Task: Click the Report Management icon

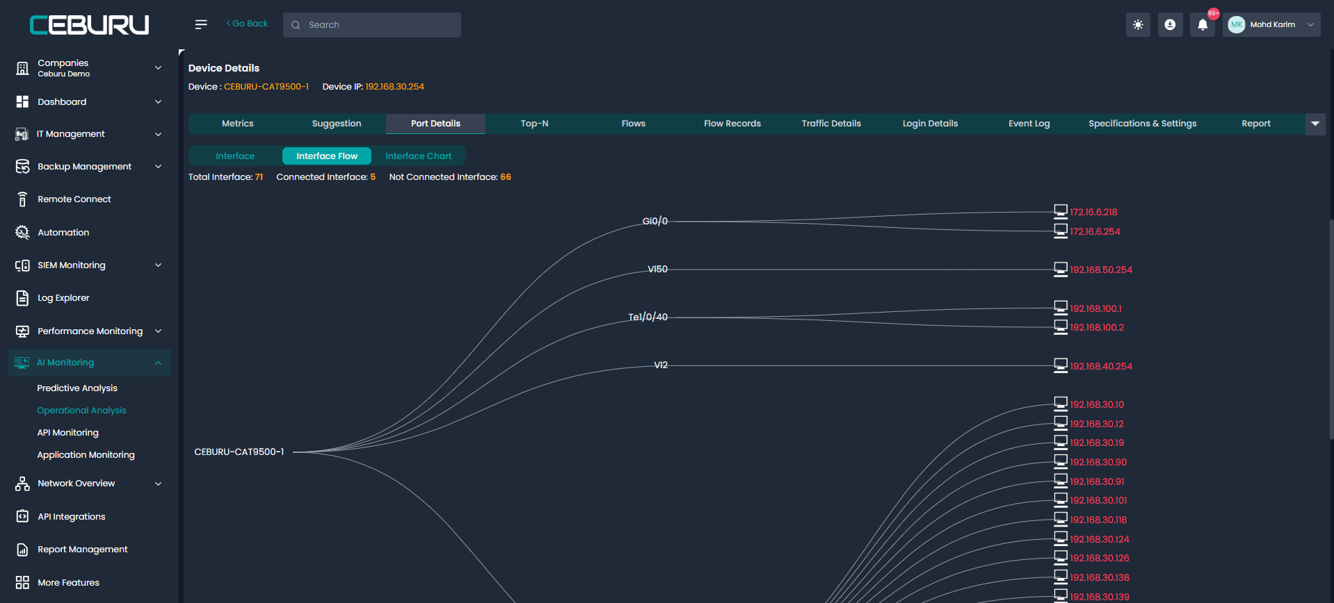Action: 22,550
